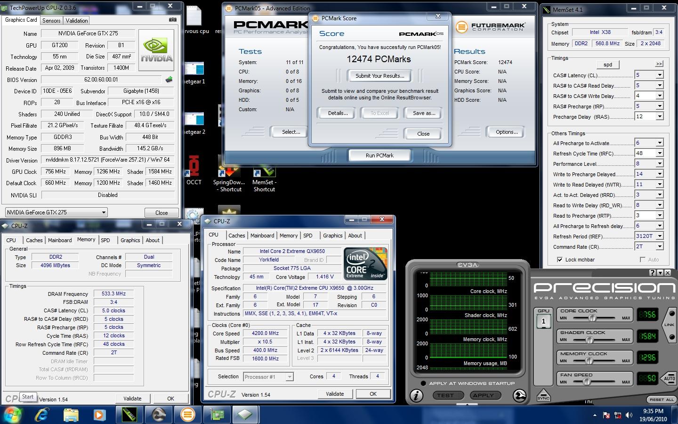Click Validate in front CPU-Z window
The width and height of the screenshot is (678, 424).
(x=335, y=394)
